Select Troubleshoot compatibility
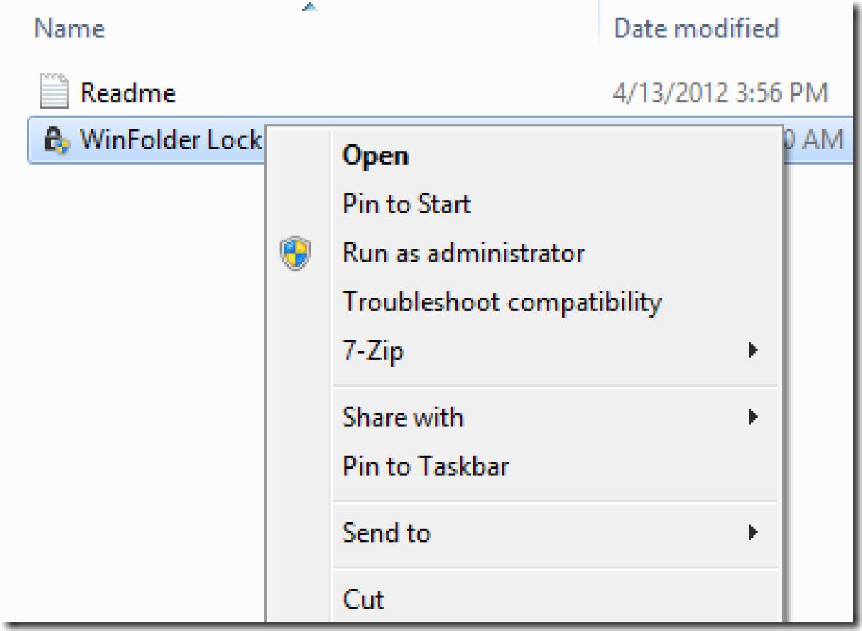The image size is (862, 631). pyautogui.click(x=503, y=302)
